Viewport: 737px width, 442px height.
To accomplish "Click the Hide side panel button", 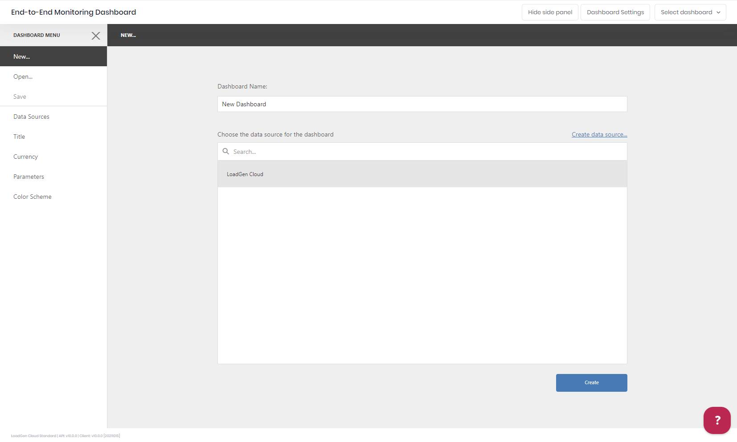I will point(550,12).
